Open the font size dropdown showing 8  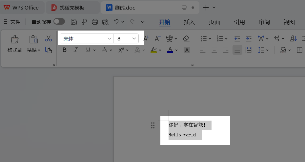coord(134,39)
